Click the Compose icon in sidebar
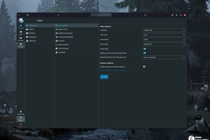 tap(21, 26)
